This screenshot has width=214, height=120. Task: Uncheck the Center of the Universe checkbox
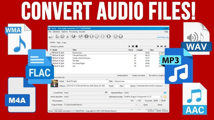pyautogui.click(x=53, y=58)
